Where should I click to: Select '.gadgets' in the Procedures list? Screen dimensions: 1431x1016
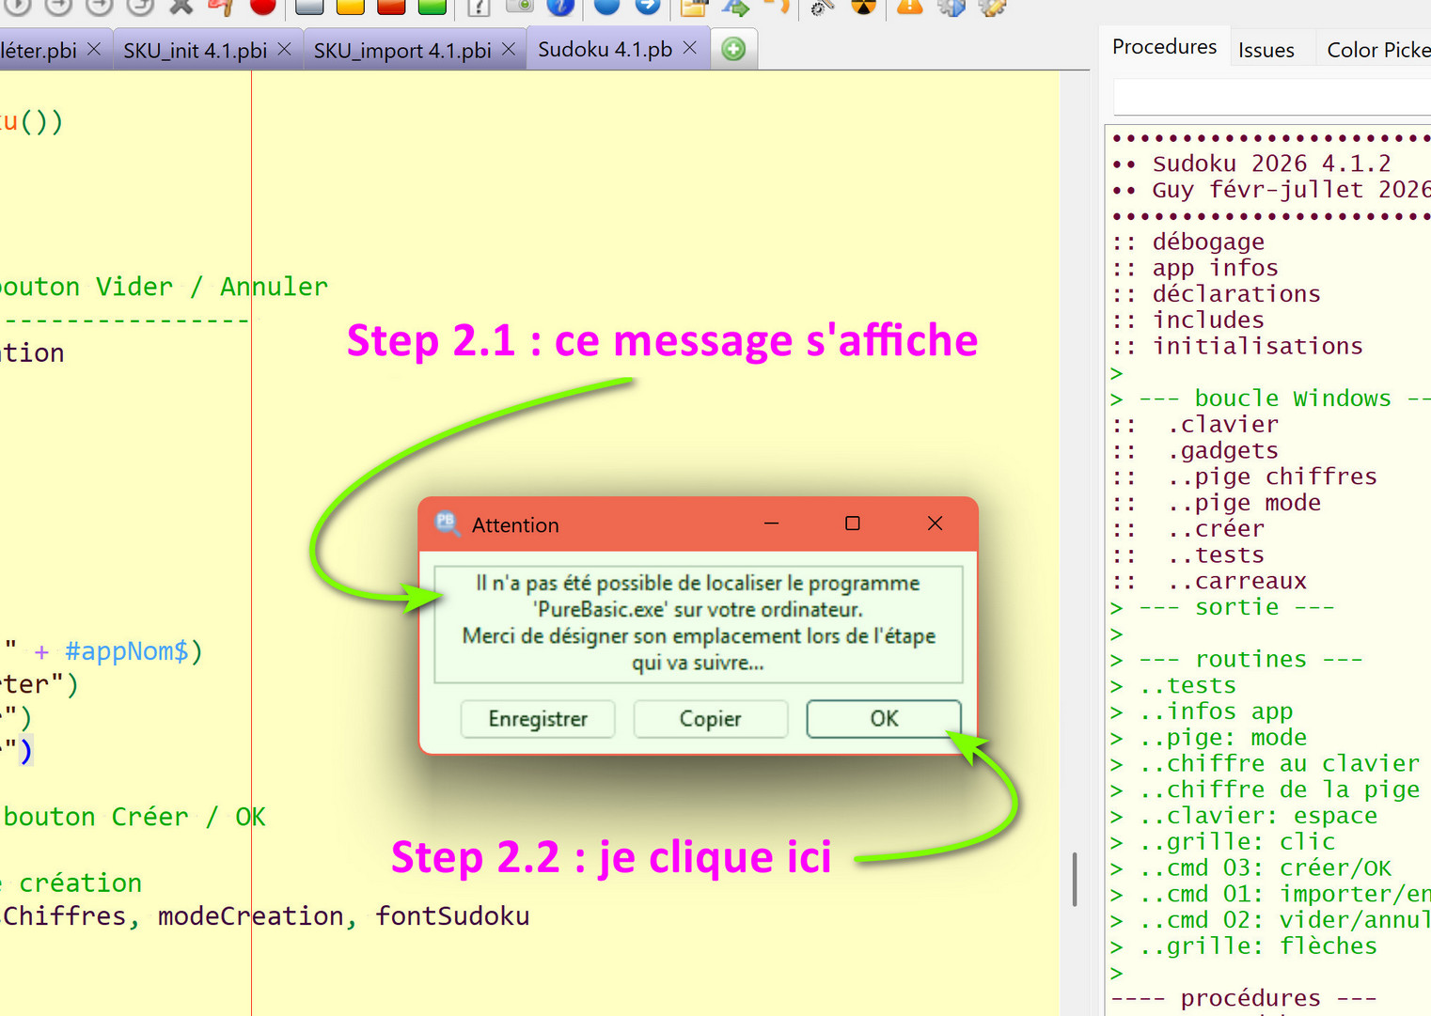coord(1222,451)
